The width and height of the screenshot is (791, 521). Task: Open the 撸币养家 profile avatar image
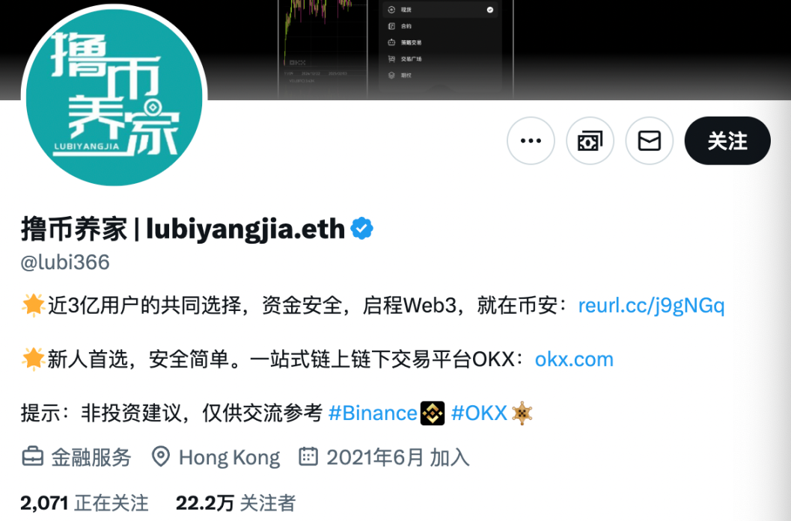point(114,96)
